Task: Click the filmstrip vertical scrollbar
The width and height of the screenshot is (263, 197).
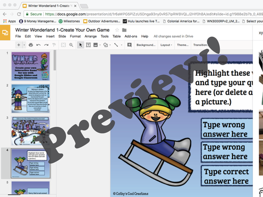Action: (55, 60)
